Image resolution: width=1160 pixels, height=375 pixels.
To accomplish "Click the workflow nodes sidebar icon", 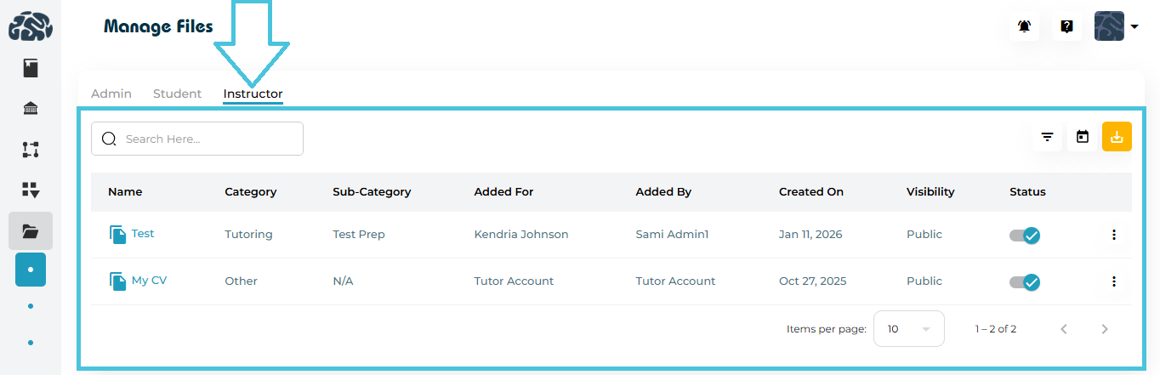I will coord(31,150).
